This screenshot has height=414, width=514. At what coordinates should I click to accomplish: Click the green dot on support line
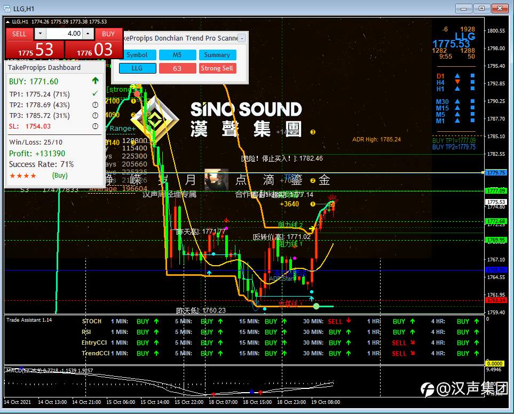click(317, 306)
